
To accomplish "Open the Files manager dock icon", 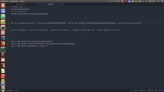I will pyautogui.click(x=3, y=33).
